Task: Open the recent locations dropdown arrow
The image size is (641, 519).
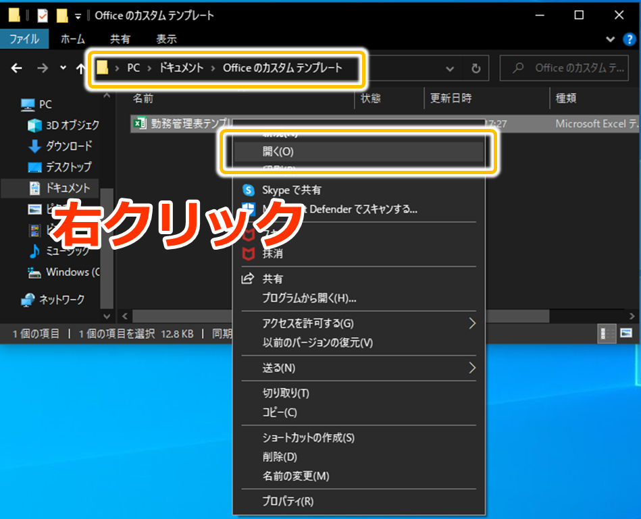Action: (63, 68)
